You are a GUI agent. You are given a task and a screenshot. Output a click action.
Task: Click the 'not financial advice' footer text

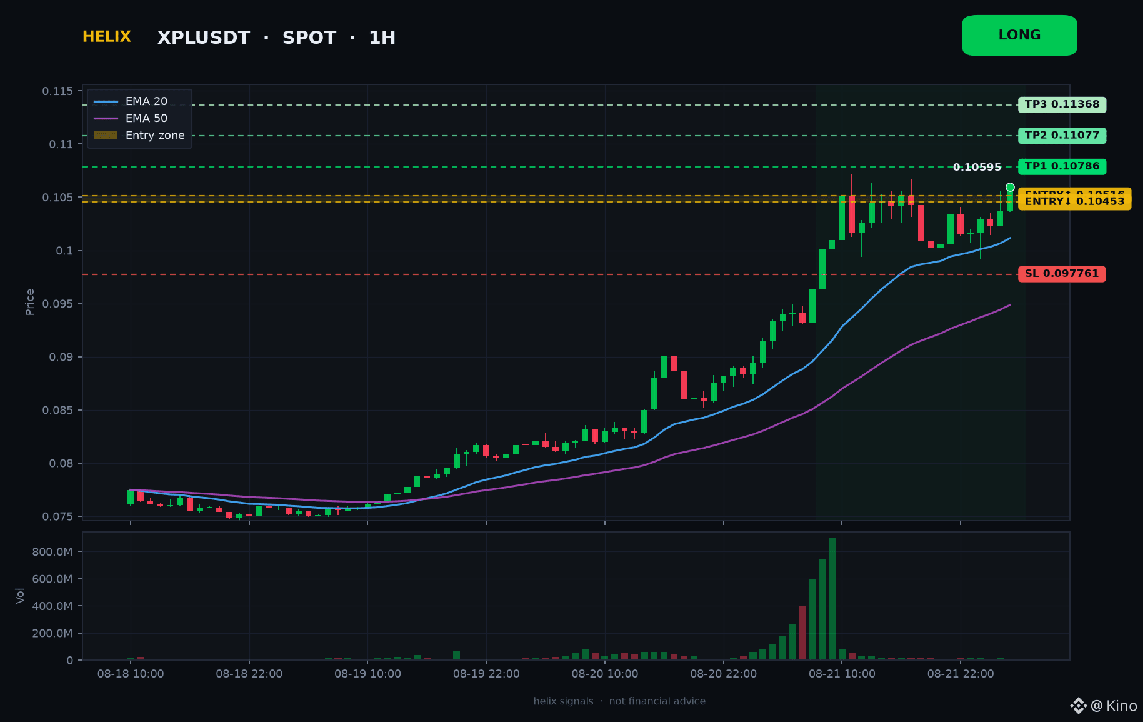657,701
